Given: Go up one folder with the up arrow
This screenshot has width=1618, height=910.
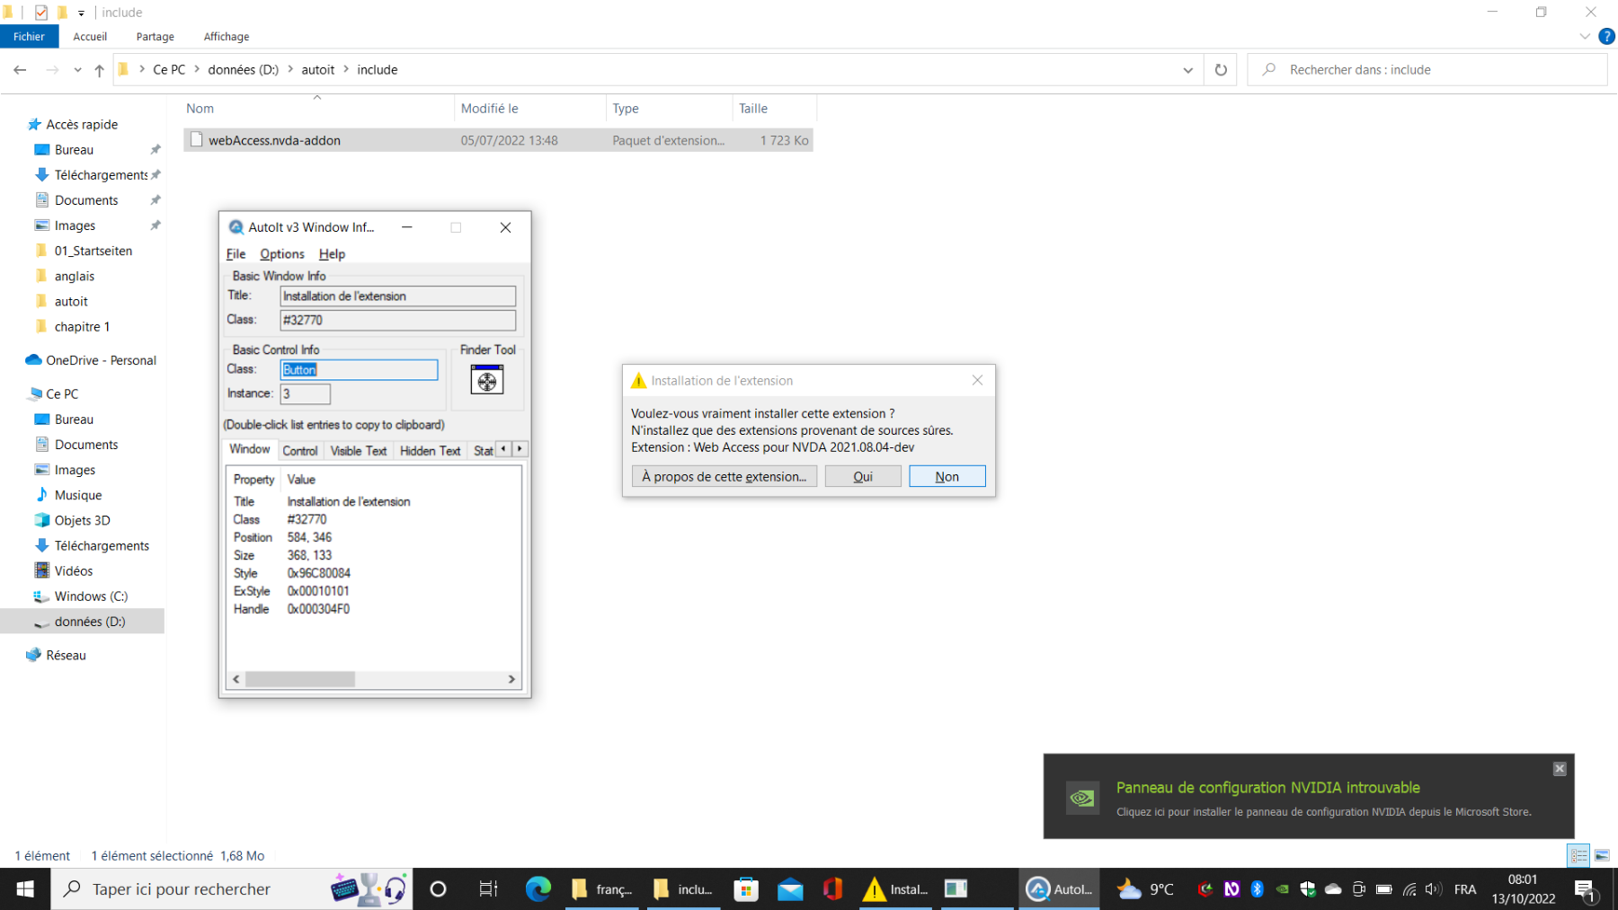Looking at the screenshot, I should [x=99, y=70].
